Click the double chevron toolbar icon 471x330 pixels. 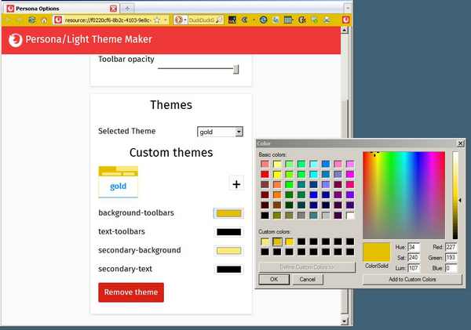pyautogui.click(x=245, y=20)
